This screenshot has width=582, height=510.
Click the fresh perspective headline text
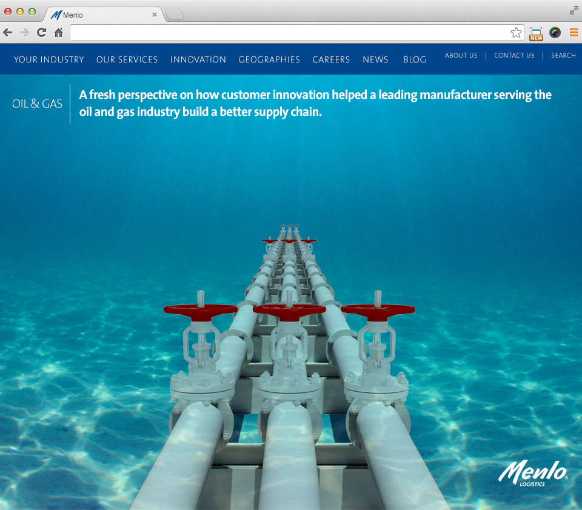315,103
